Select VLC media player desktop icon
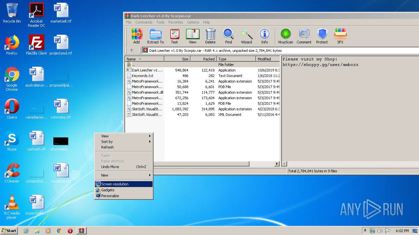Screen dimensions: 419x235 (12, 207)
